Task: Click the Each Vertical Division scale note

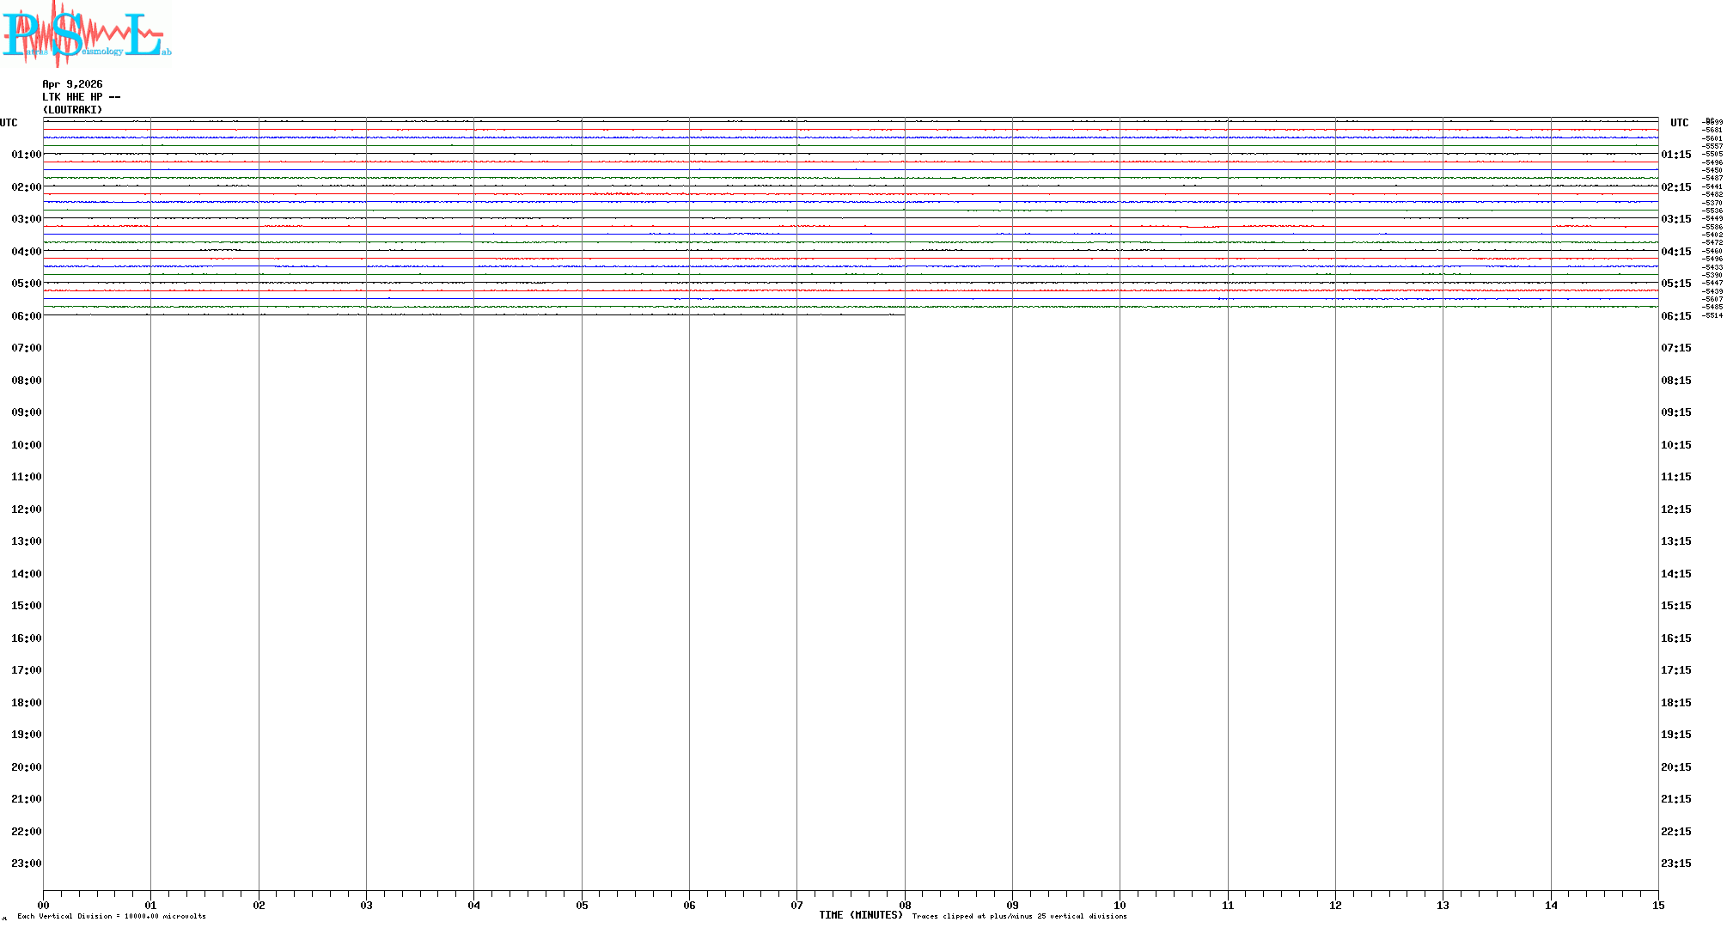Action: click(x=112, y=916)
